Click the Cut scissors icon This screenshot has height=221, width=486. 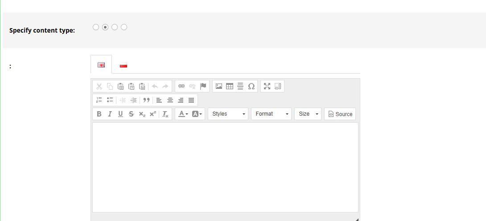coord(99,86)
